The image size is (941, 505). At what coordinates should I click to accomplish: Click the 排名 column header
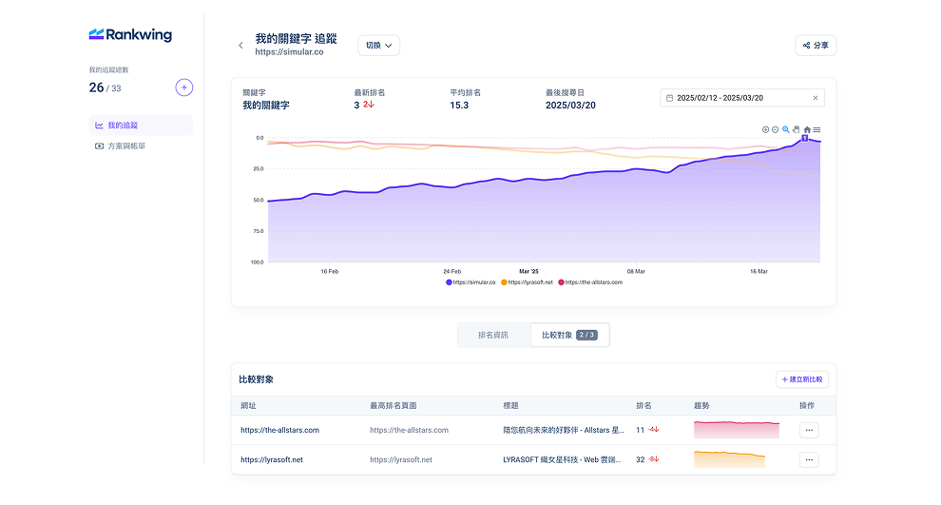point(643,406)
